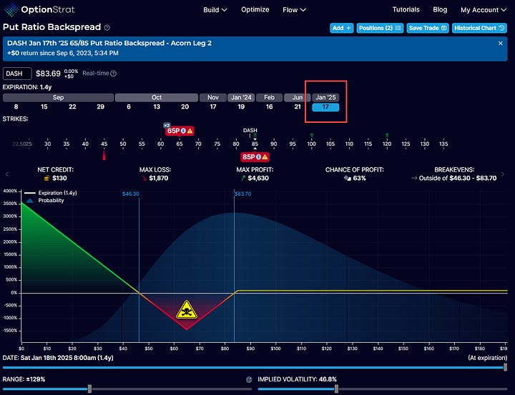Image resolution: width=515 pixels, height=395 pixels.
Task: Click strike 100 on strike ruler
Action: (311, 144)
